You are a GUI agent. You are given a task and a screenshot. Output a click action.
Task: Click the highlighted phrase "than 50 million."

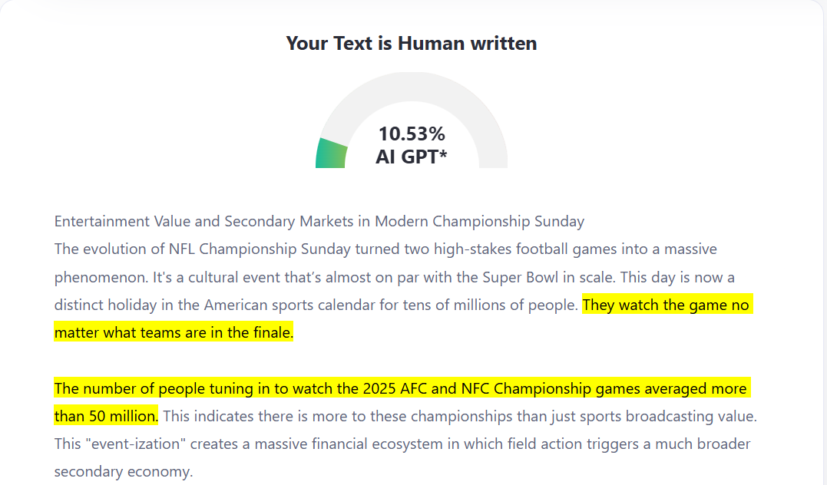click(x=106, y=417)
